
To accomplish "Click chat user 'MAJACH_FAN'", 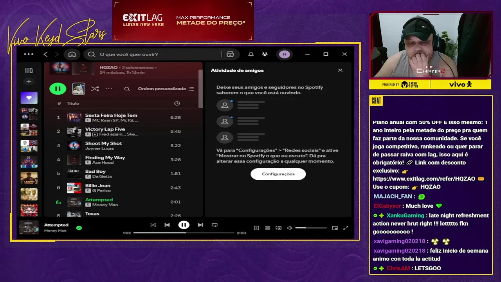I will (x=393, y=197).
